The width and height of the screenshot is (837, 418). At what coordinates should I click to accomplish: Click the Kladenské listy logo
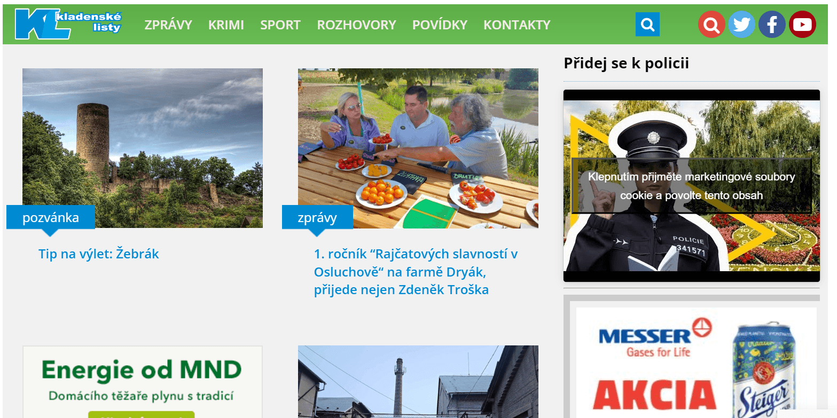tap(68, 24)
